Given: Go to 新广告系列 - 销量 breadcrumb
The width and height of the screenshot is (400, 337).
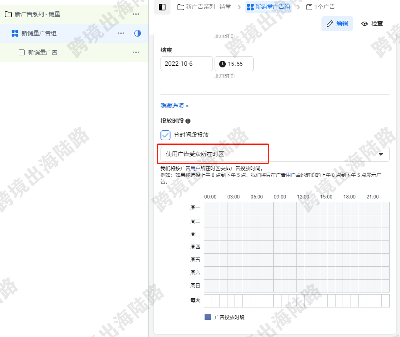Looking at the screenshot, I should click(x=204, y=7).
